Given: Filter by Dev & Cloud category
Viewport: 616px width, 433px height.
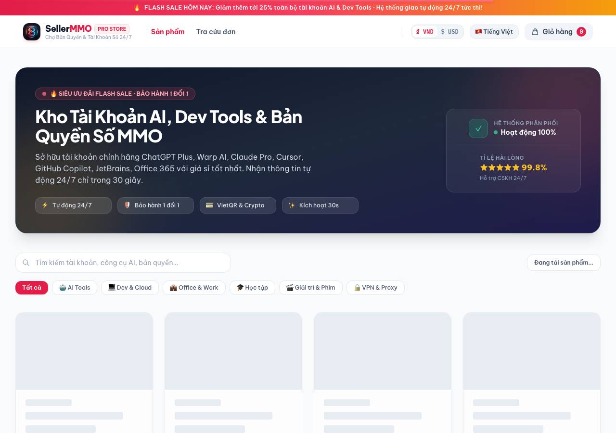Looking at the screenshot, I should click(130, 288).
